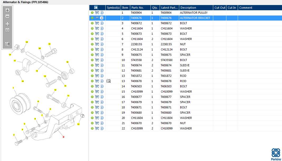This screenshot has height=161, width=282.
Task: Add ALTERNATOR PULLEY T400904 to cart
Action: pos(97,13)
